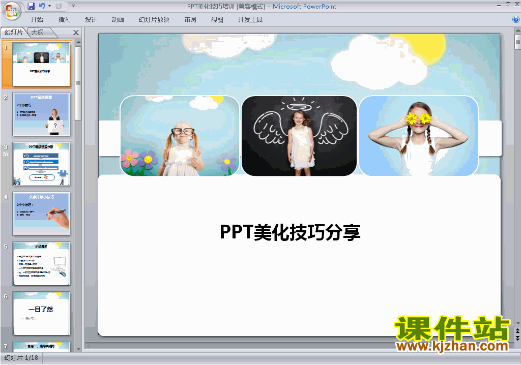Click the Next Slide double-arrow button
Viewport: 521px width, 365px height.
tap(517, 338)
